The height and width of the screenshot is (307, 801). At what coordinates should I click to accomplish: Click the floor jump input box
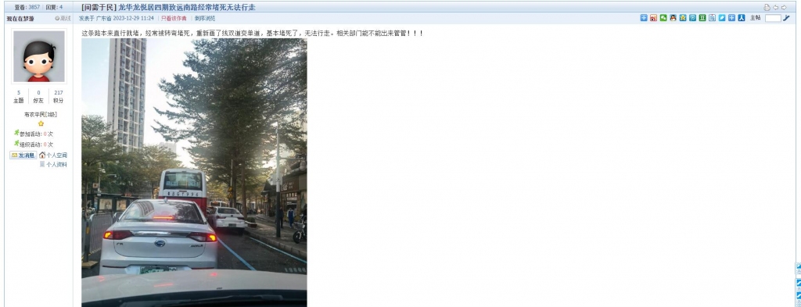coord(773,18)
